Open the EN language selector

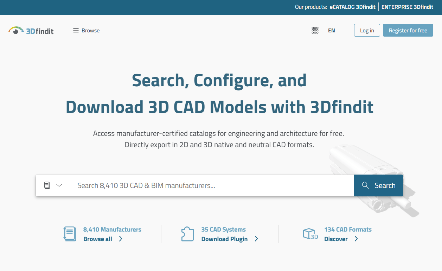tap(332, 31)
